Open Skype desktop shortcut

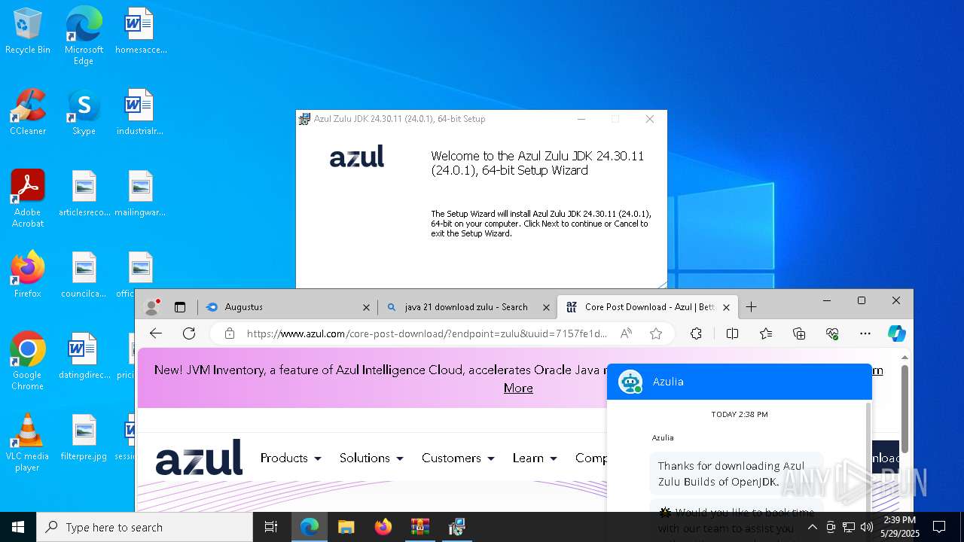tap(84, 112)
